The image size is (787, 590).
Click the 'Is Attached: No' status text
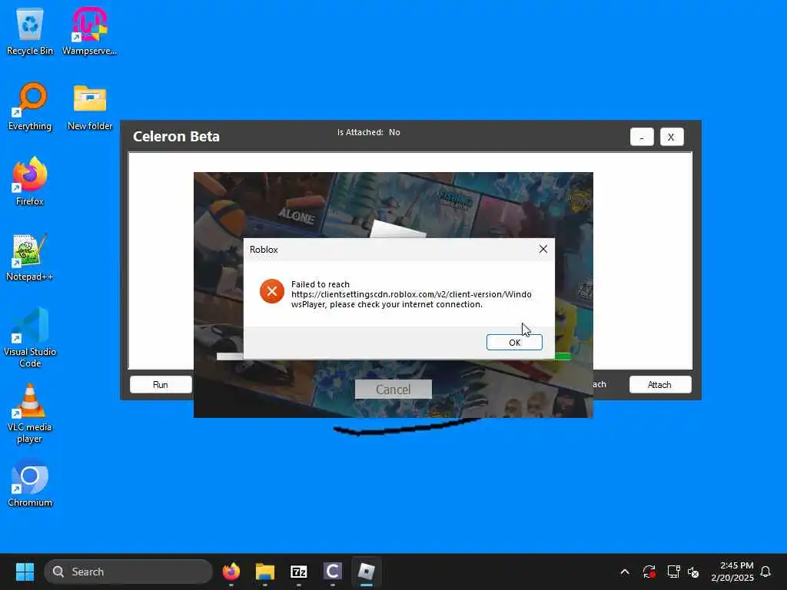[369, 132]
